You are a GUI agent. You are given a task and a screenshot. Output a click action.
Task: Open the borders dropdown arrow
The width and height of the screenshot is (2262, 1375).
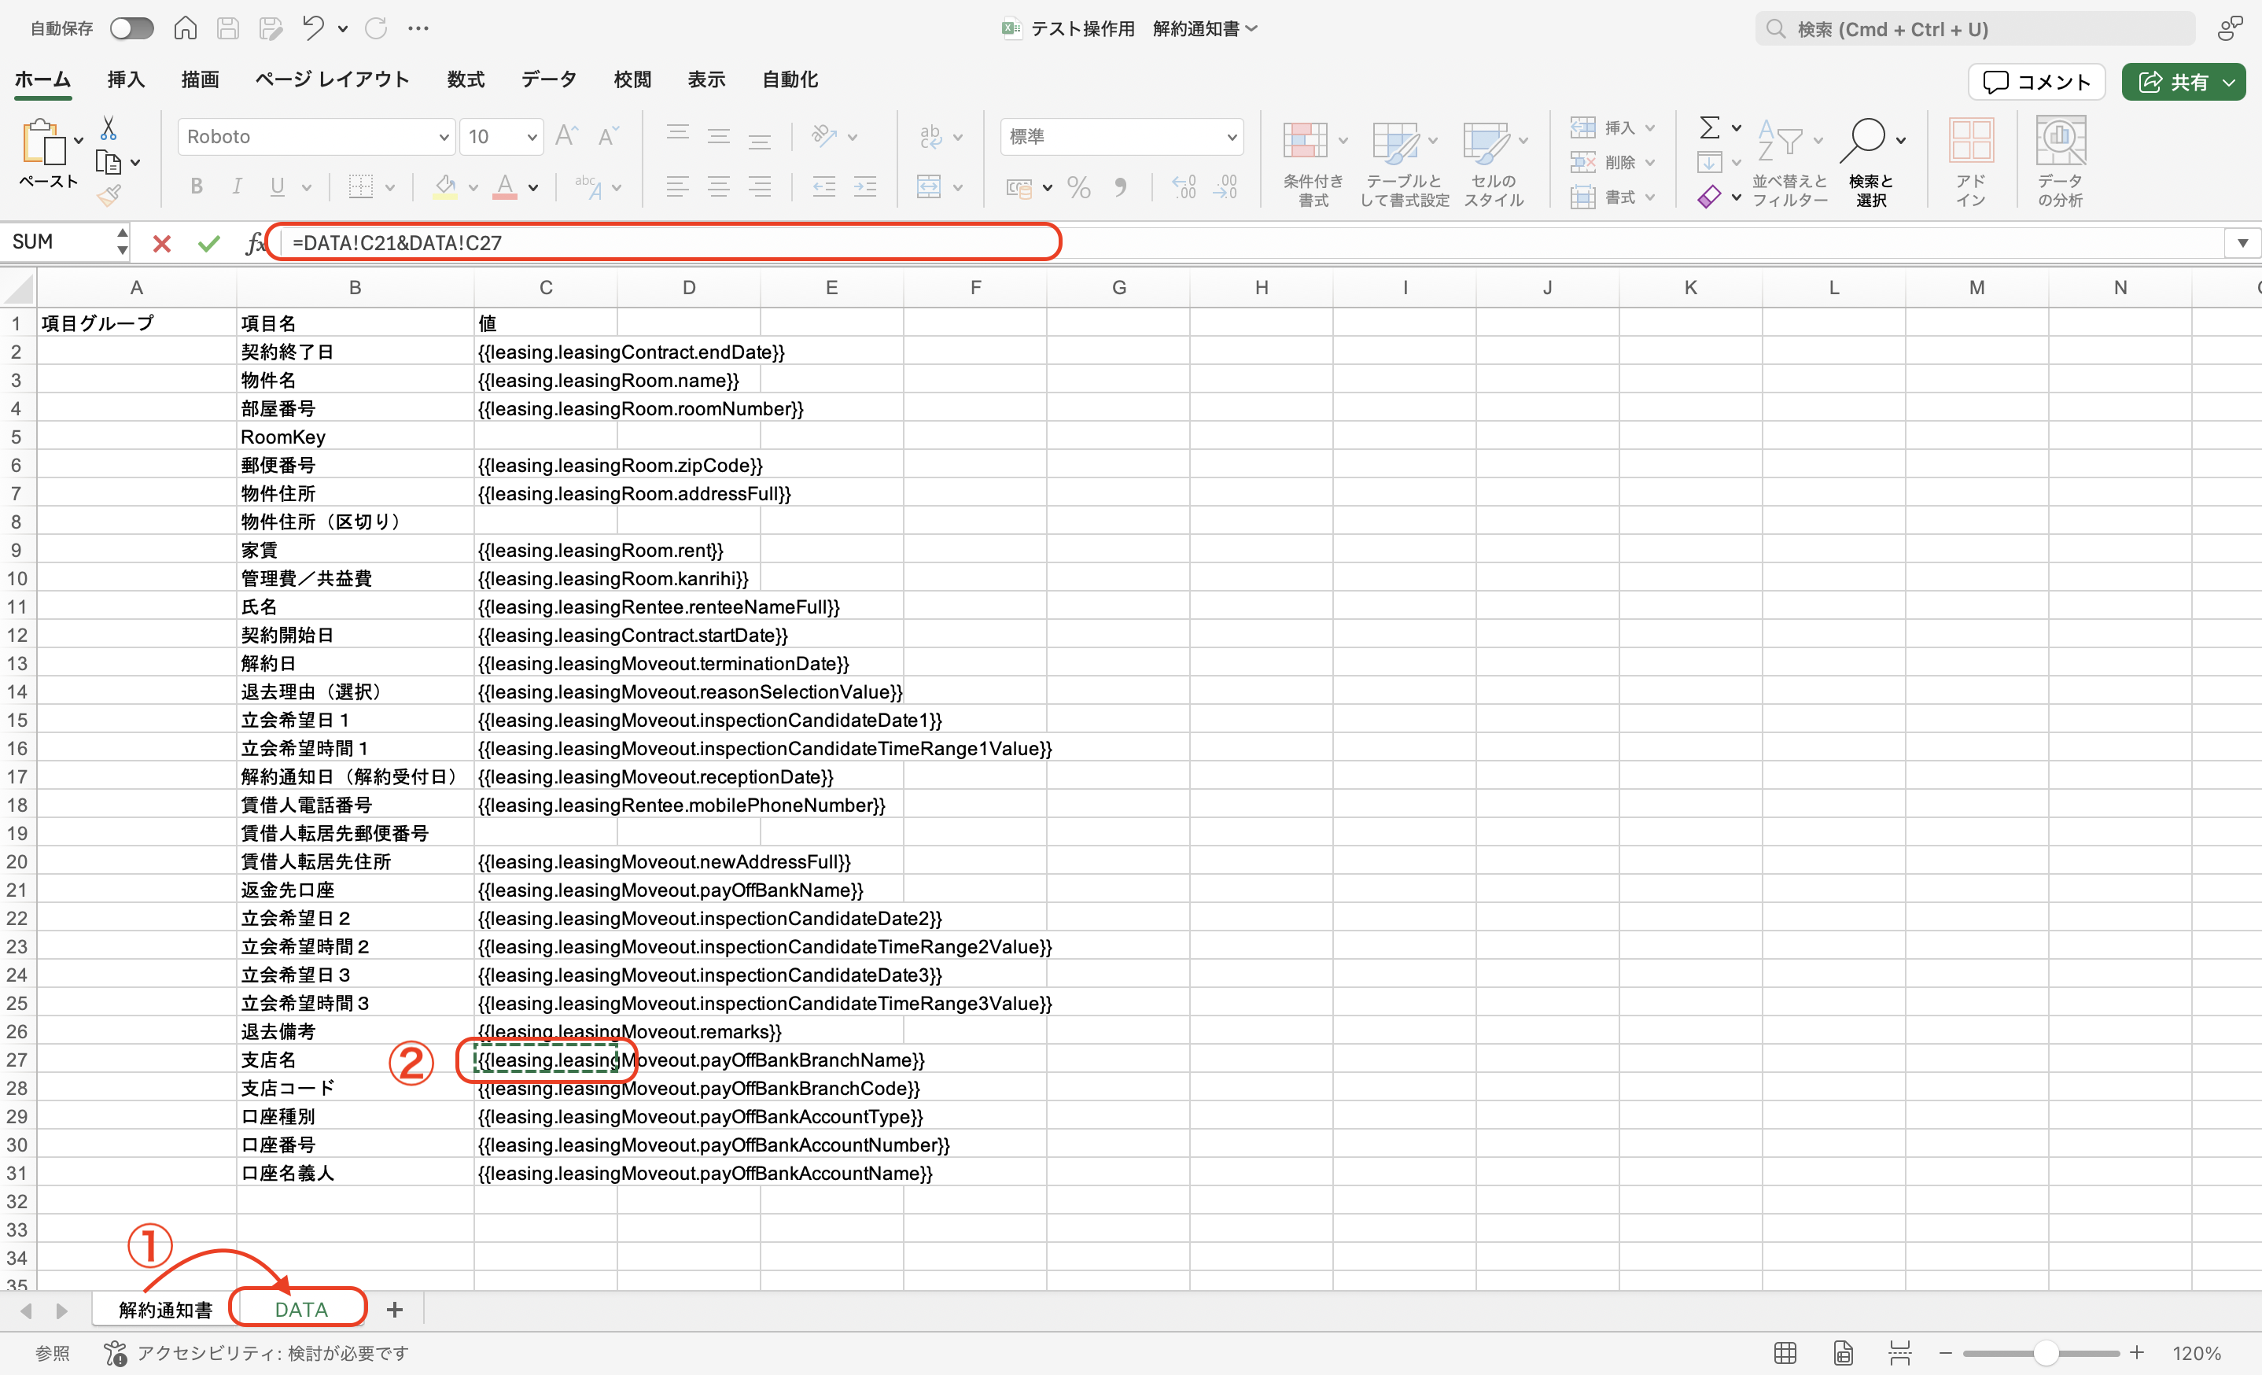[x=390, y=187]
